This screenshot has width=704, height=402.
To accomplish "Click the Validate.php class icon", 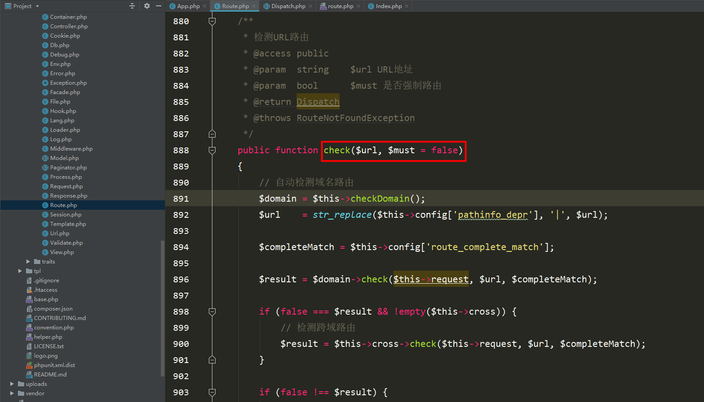I will coord(45,243).
